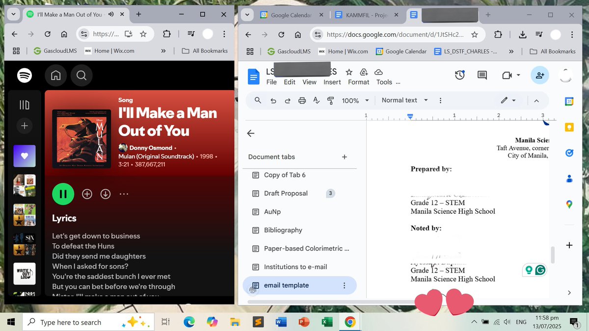The image size is (589, 331).
Task: Reload the Spotify browser page
Action: tap(48, 34)
